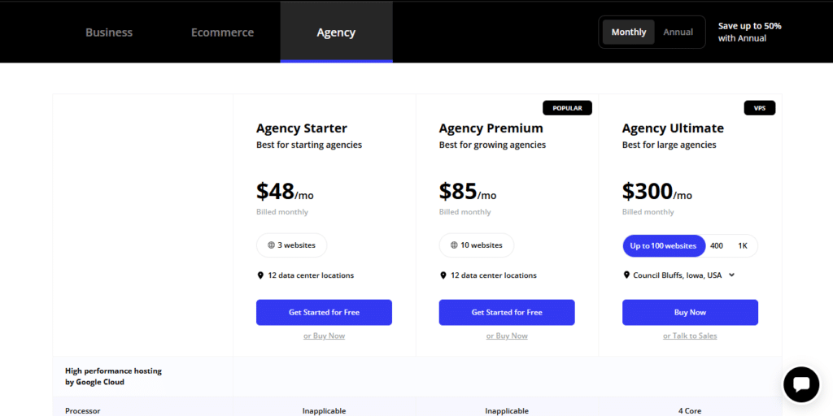Expand the Council Bluffs data center dropdown

tap(731, 275)
